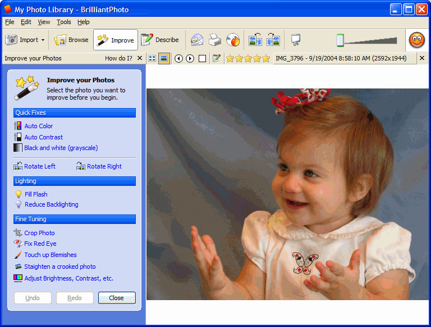This screenshot has height=327, width=431.
Task: Click the Crop Photo icon
Action: [18, 233]
